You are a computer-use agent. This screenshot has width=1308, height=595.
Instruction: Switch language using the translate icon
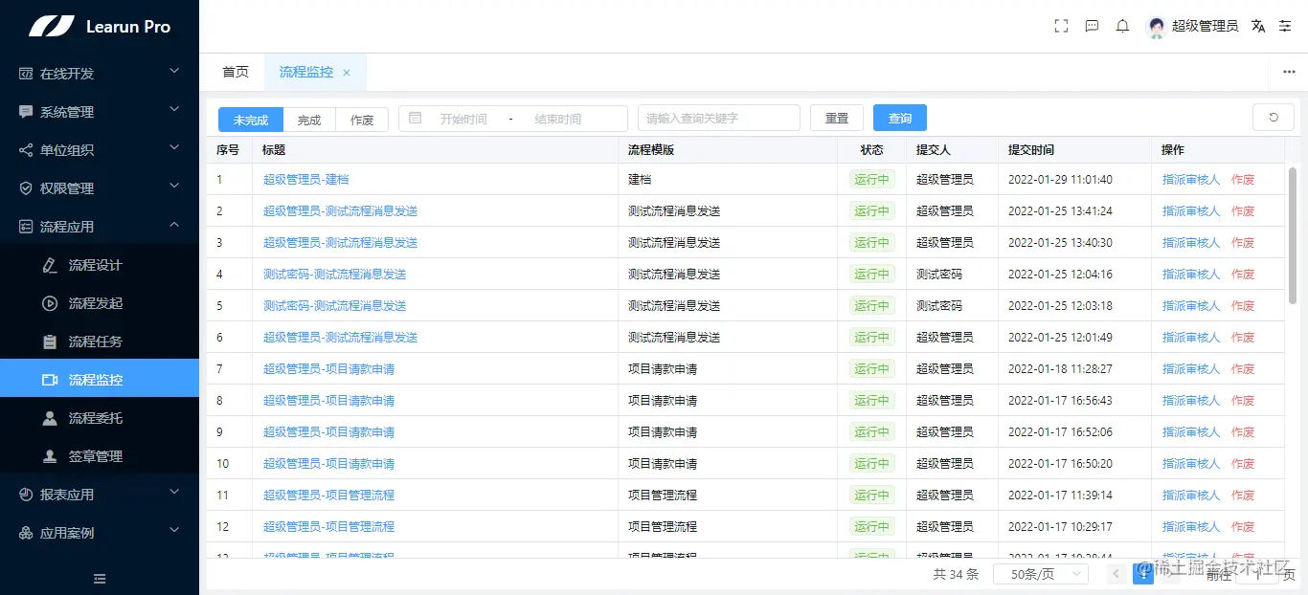(1257, 26)
